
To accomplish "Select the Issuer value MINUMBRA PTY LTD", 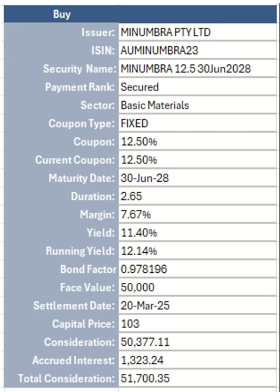I will [x=166, y=33].
